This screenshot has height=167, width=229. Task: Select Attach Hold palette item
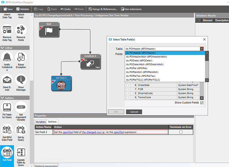pyautogui.click(x=21, y=16)
